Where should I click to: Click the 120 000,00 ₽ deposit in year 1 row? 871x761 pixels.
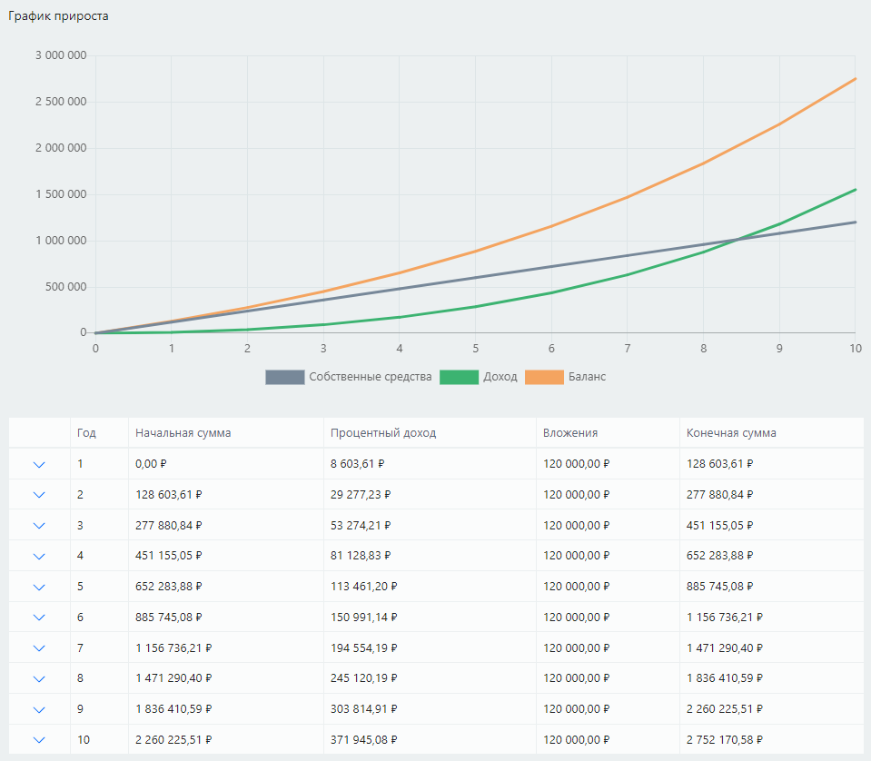click(577, 464)
